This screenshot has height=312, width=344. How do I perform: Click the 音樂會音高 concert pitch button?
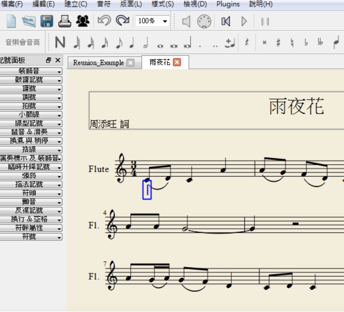(23, 42)
